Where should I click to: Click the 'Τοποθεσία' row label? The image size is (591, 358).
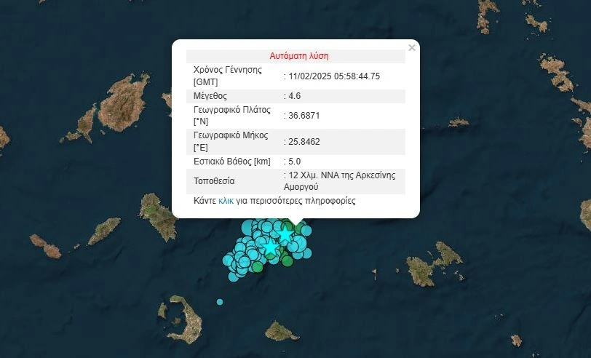coord(214,180)
